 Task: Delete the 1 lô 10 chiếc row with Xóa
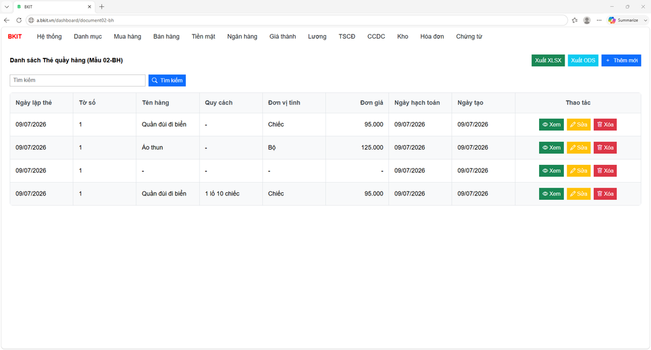pyautogui.click(x=605, y=193)
